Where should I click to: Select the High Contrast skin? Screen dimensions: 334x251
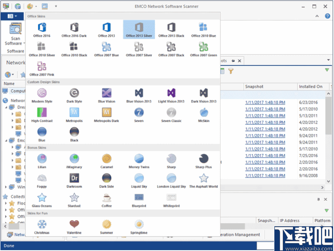pyautogui.click(x=42, y=115)
